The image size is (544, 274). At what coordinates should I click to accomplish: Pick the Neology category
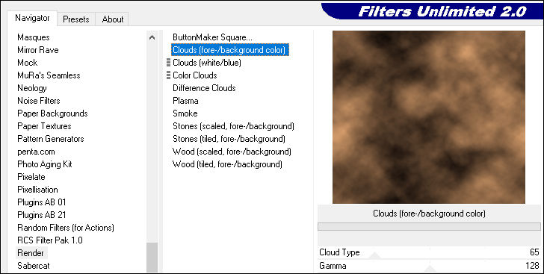pyautogui.click(x=32, y=88)
